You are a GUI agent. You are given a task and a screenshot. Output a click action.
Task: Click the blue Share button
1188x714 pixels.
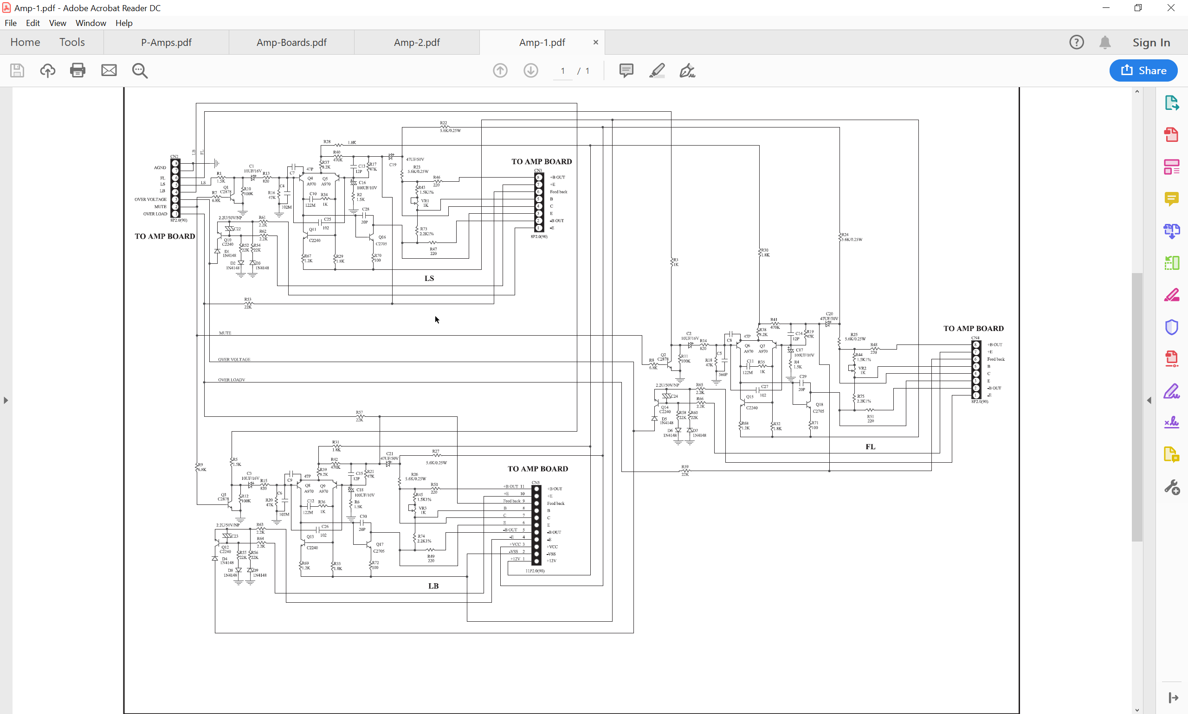(1144, 71)
